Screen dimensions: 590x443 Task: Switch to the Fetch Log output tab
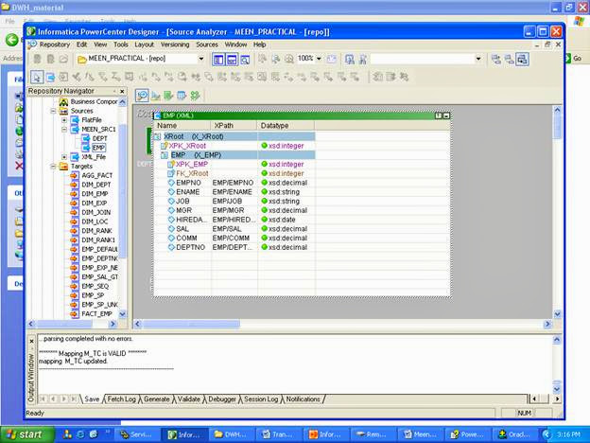click(121, 399)
